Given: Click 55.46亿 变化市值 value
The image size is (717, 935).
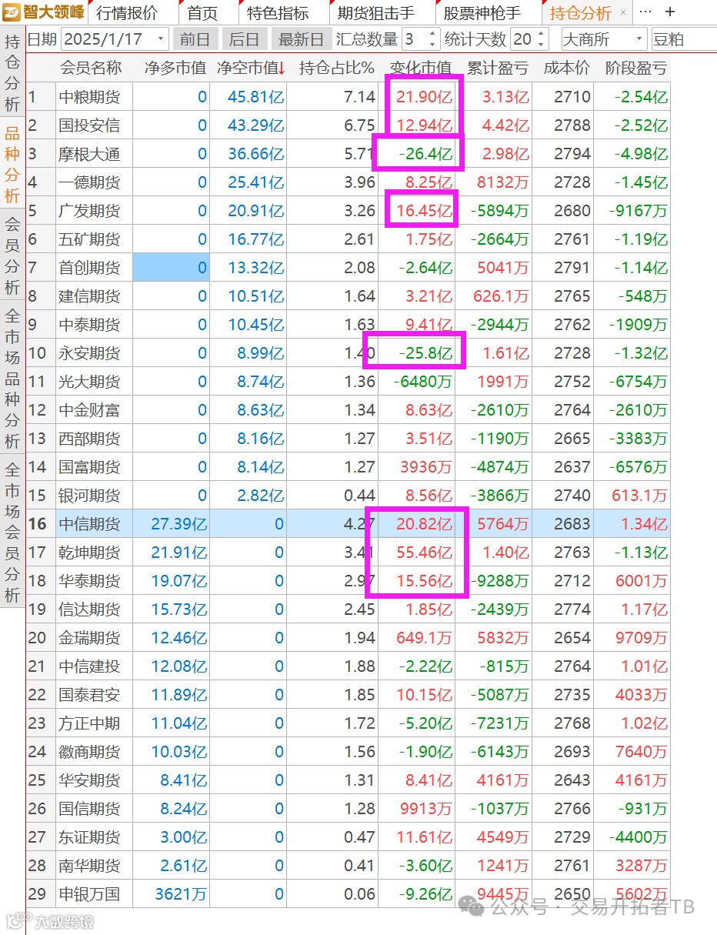Looking at the screenshot, I should [424, 553].
